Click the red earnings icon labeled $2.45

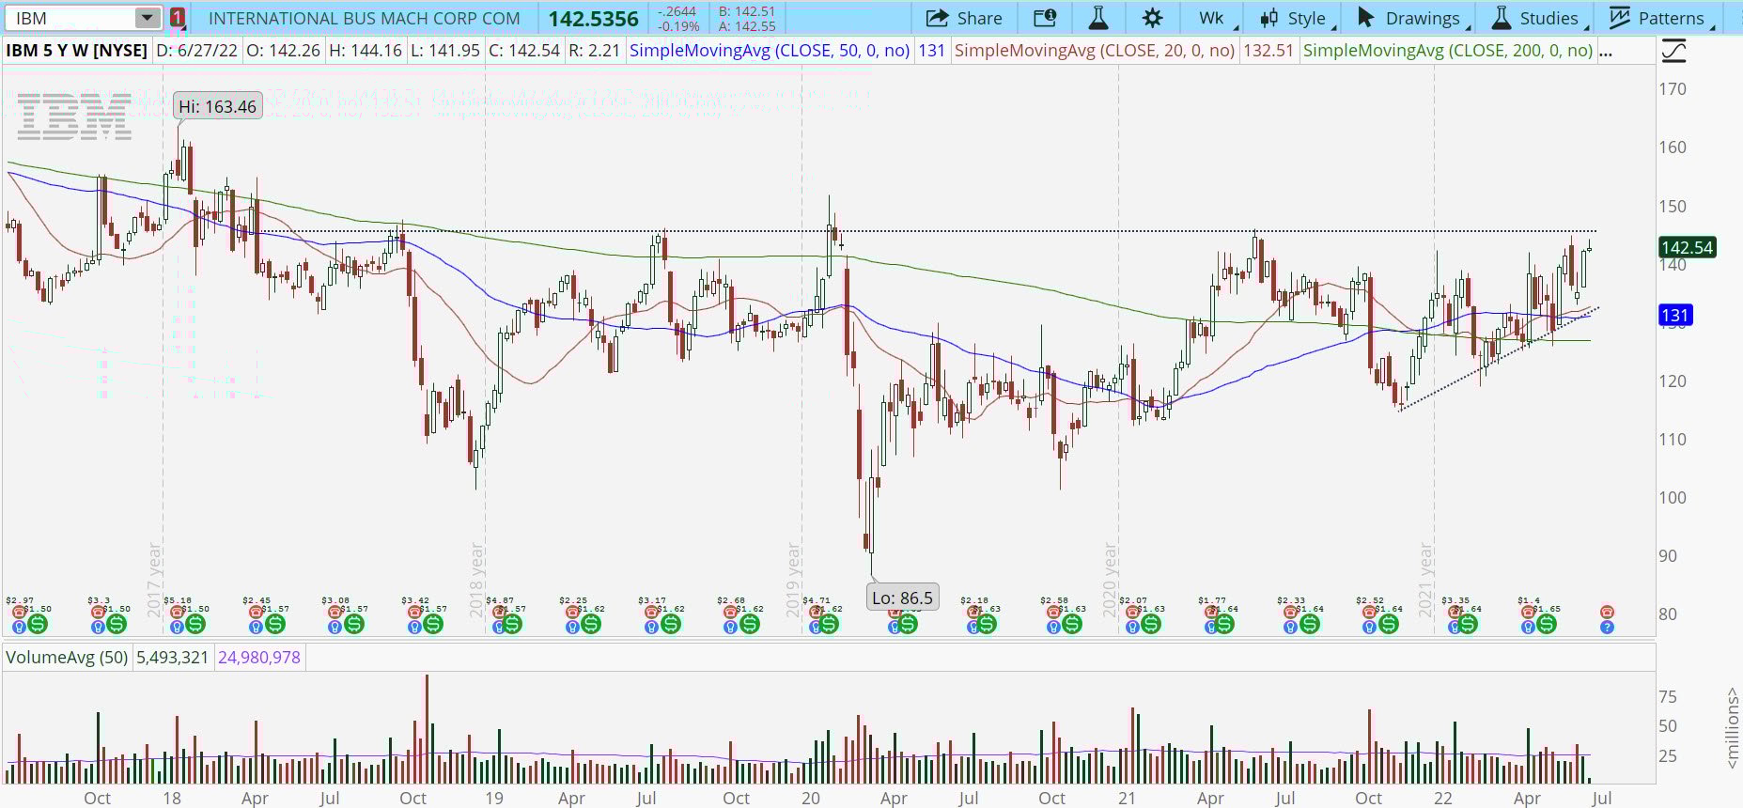click(x=256, y=612)
